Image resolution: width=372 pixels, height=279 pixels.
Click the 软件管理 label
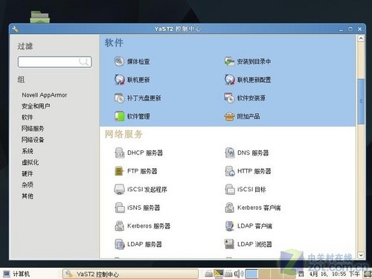[138, 116]
